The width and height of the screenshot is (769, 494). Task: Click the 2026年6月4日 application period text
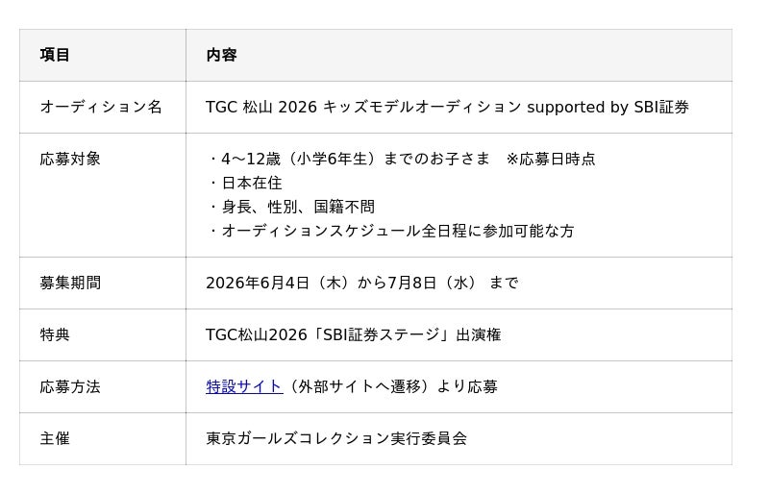point(362,284)
